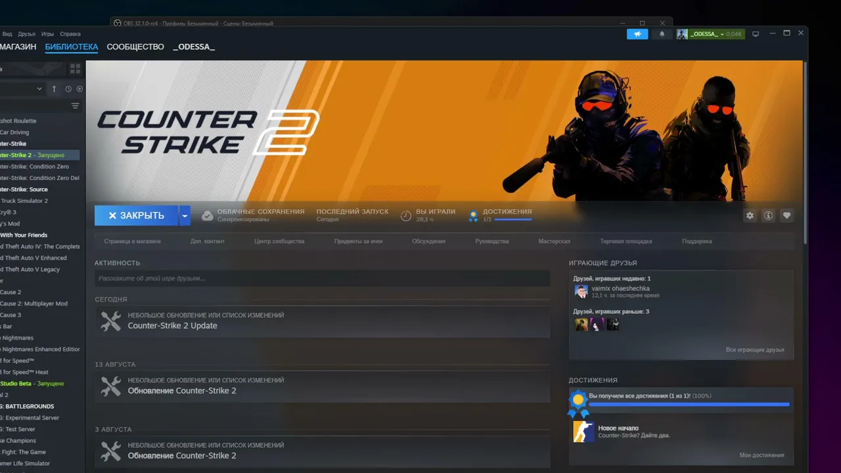The height and width of the screenshot is (473, 841).
Task: Open Мои достижения link
Action: tap(761, 455)
